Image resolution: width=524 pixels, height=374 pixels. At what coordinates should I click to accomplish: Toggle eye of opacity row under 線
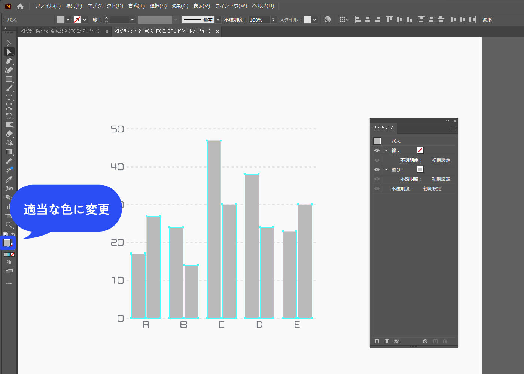click(x=377, y=160)
